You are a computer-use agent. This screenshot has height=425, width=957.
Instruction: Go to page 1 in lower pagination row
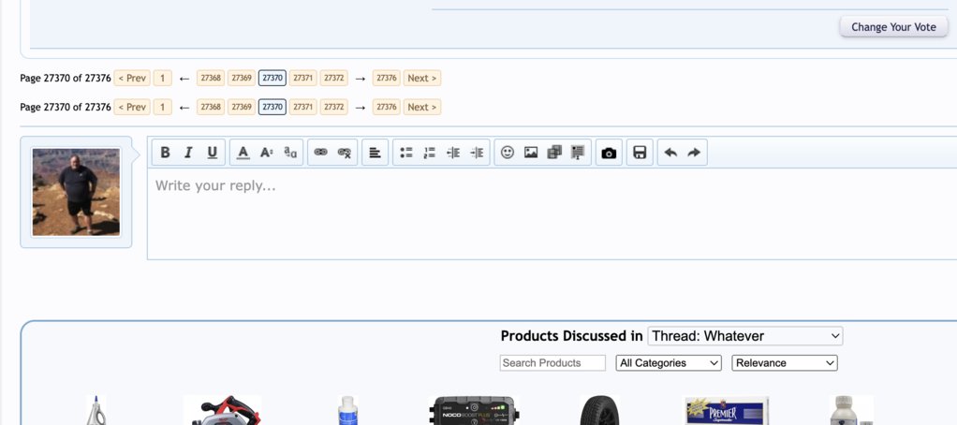162,108
